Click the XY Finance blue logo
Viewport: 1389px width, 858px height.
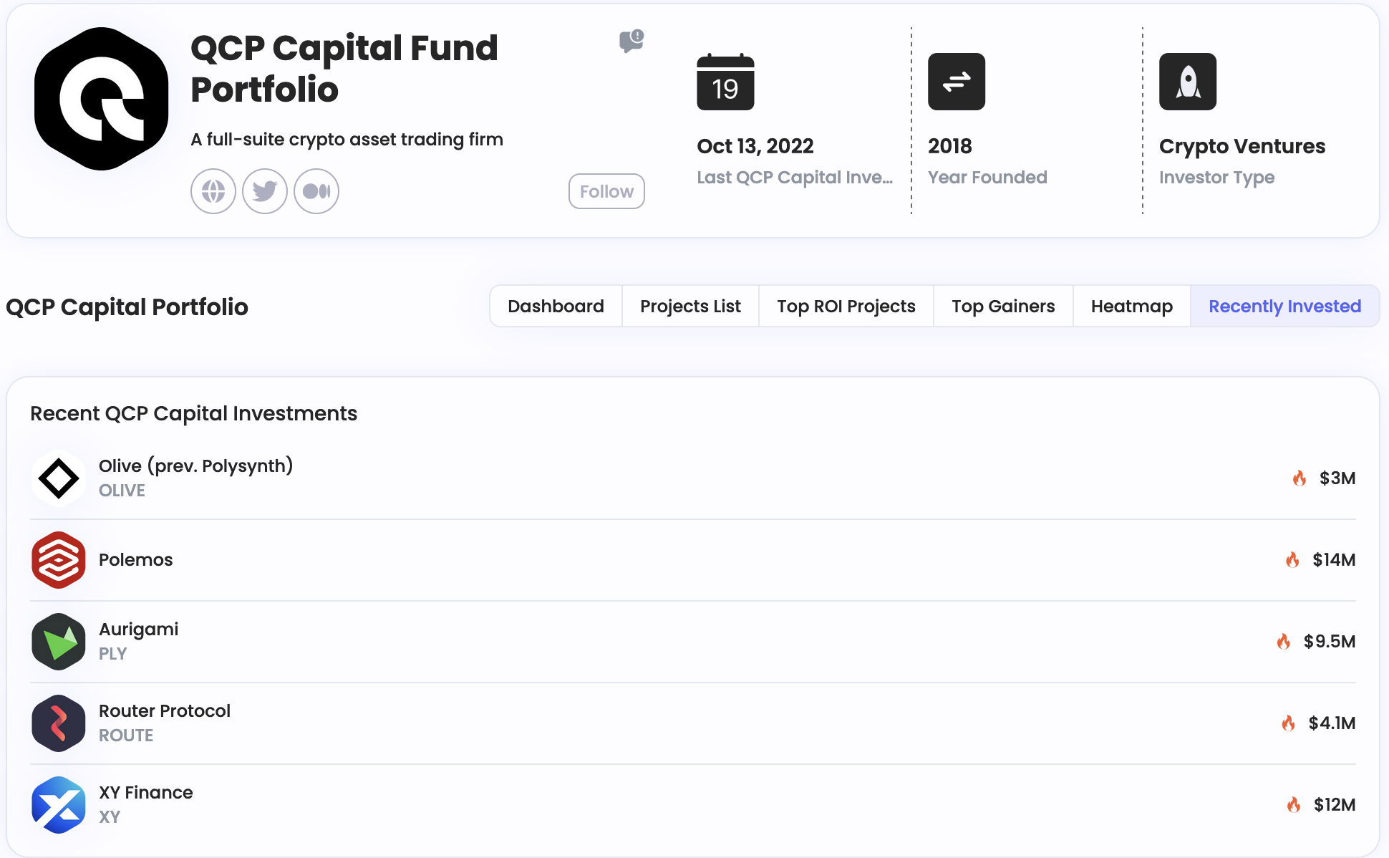59,805
